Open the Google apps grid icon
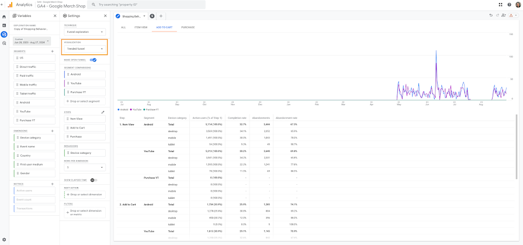This screenshot has height=245, width=523. [x=500, y=5]
